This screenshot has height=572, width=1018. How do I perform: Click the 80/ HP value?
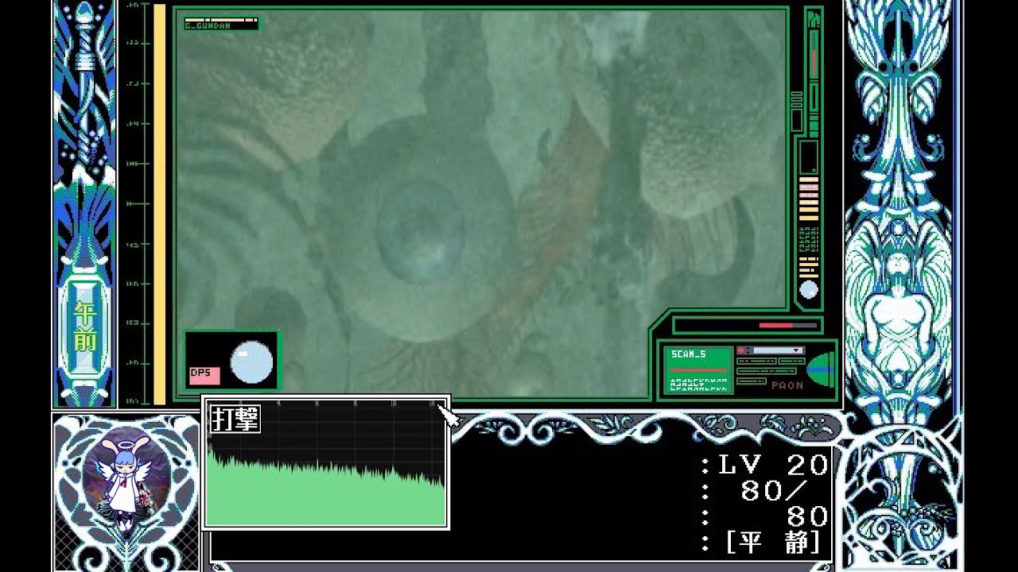click(773, 491)
